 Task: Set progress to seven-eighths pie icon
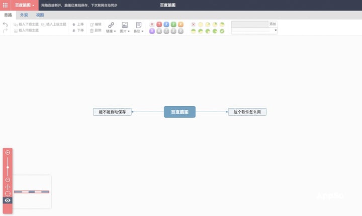click(215, 31)
